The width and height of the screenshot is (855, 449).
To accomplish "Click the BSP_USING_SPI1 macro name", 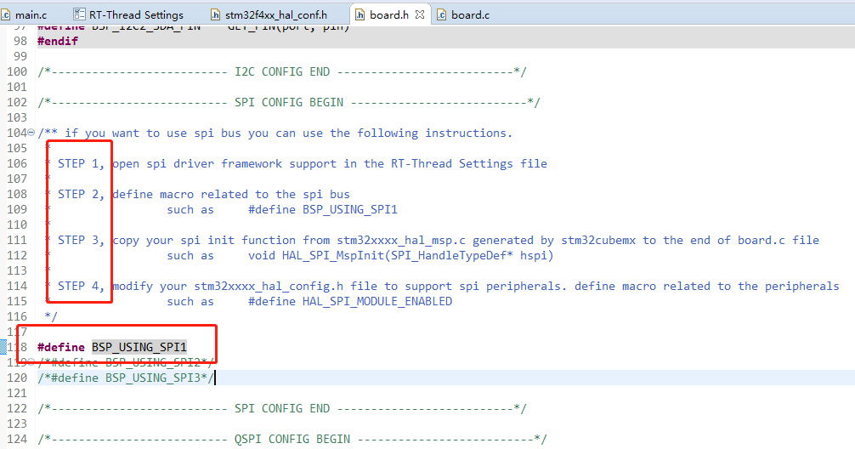I will click(139, 347).
